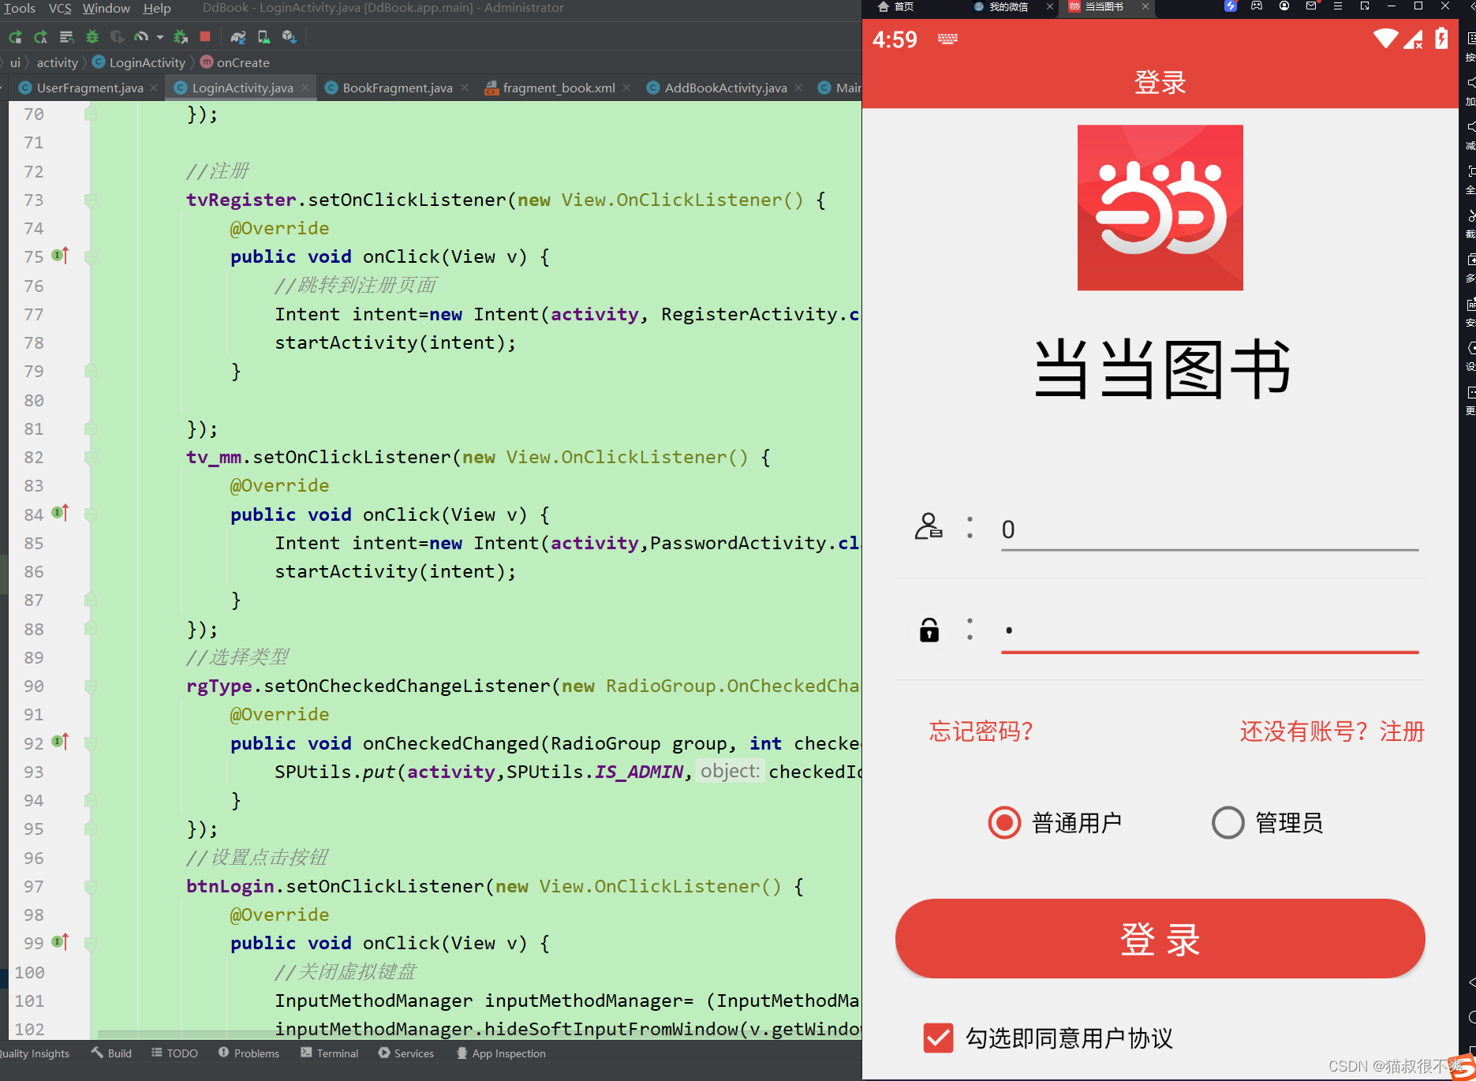Open the Tools menu
Viewport: 1476px width, 1081px height.
click(x=20, y=8)
